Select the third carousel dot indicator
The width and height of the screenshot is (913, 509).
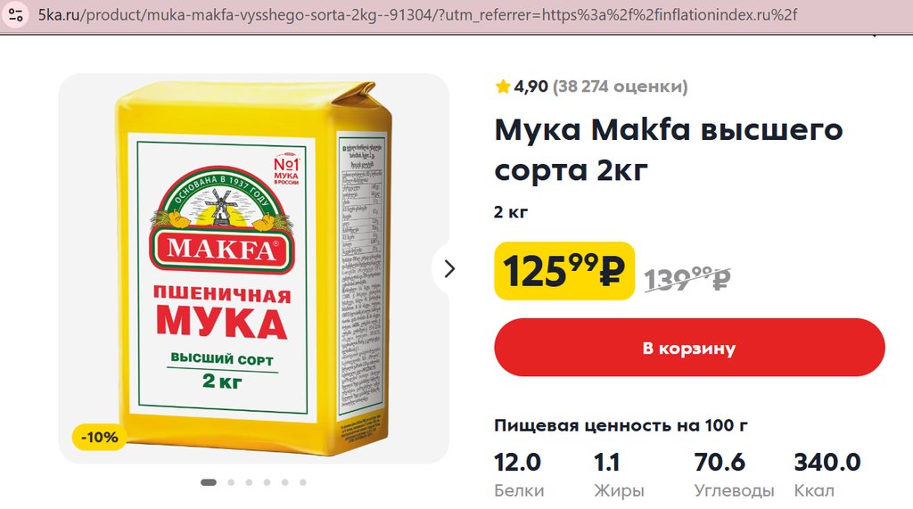250,482
